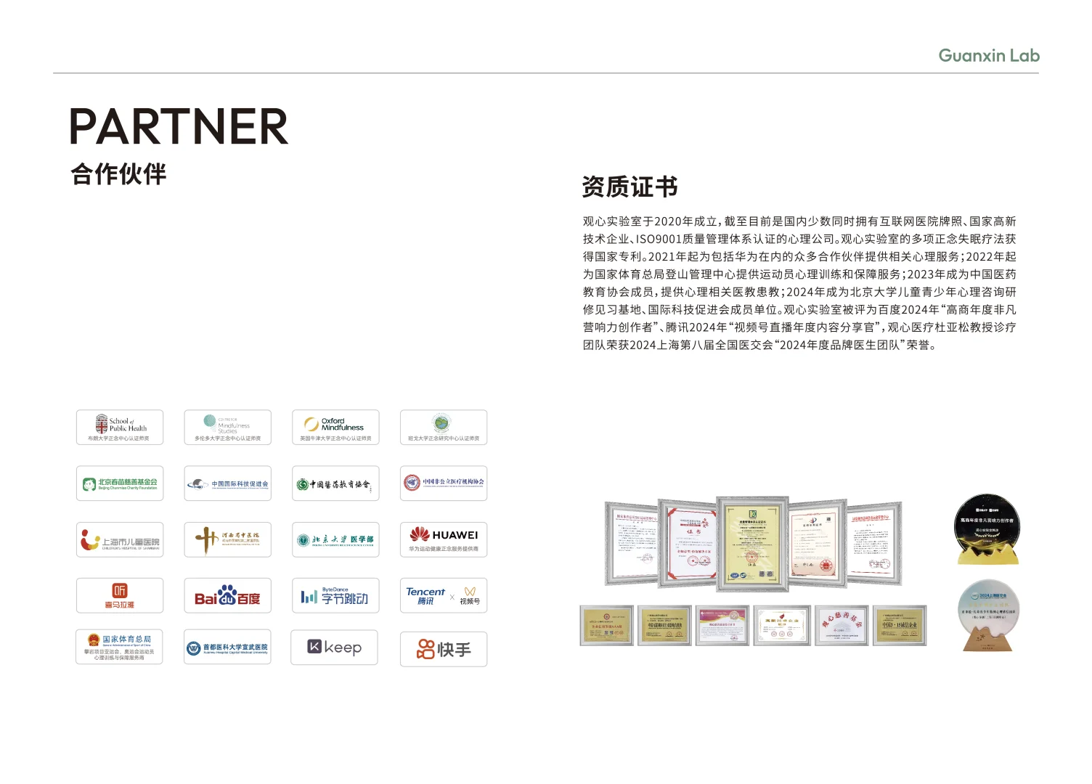This screenshot has height=784, width=1092.
Task: Select the 喜马拉雅 logo
Action: (120, 596)
